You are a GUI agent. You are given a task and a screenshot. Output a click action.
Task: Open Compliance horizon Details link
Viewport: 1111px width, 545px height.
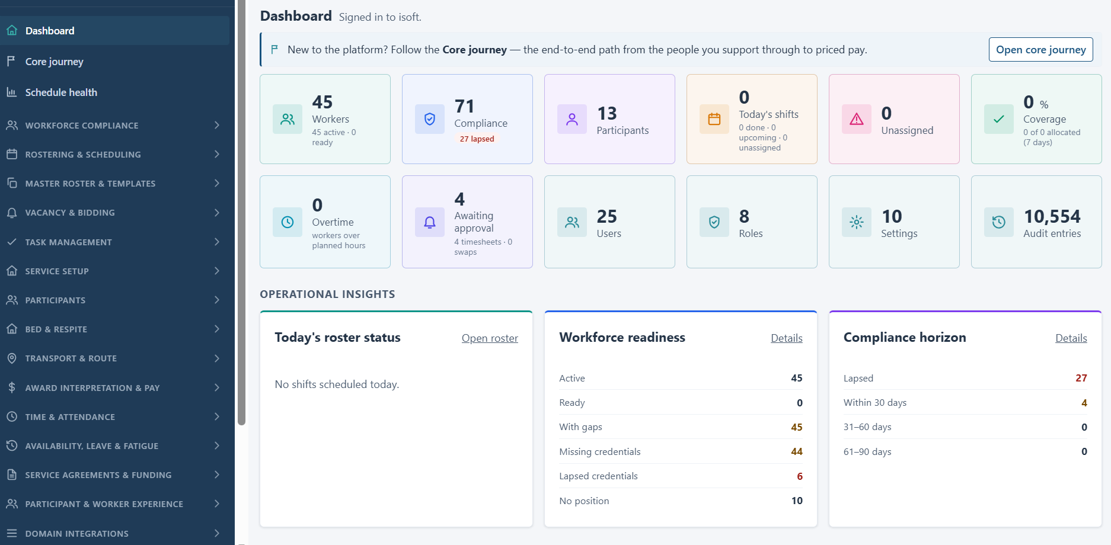pyautogui.click(x=1071, y=338)
